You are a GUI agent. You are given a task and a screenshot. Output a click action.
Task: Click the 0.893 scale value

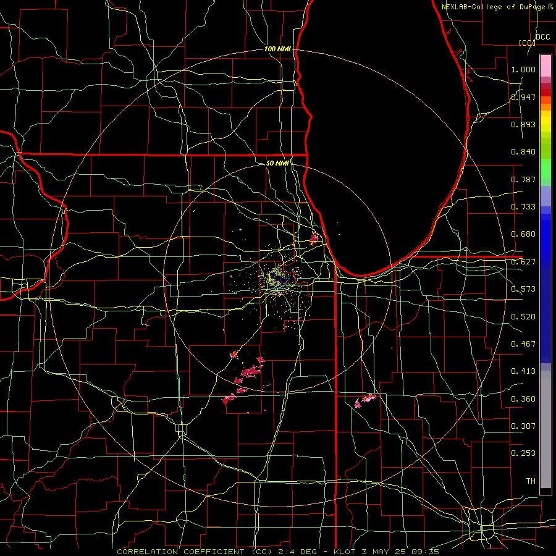pyautogui.click(x=523, y=124)
